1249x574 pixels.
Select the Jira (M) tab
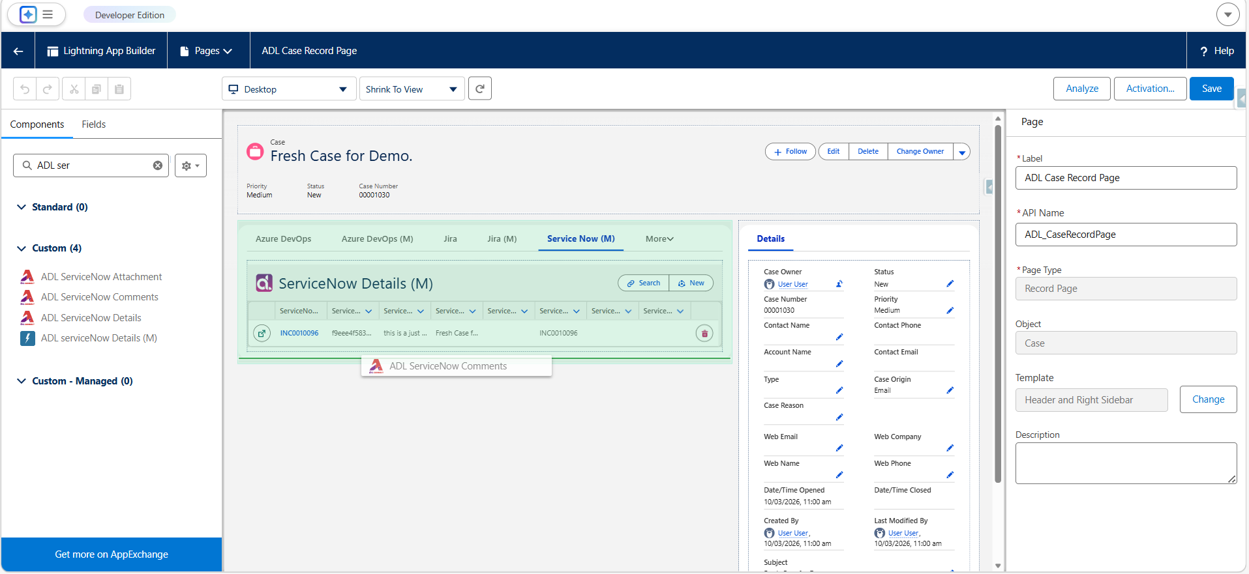coord(502,239)
